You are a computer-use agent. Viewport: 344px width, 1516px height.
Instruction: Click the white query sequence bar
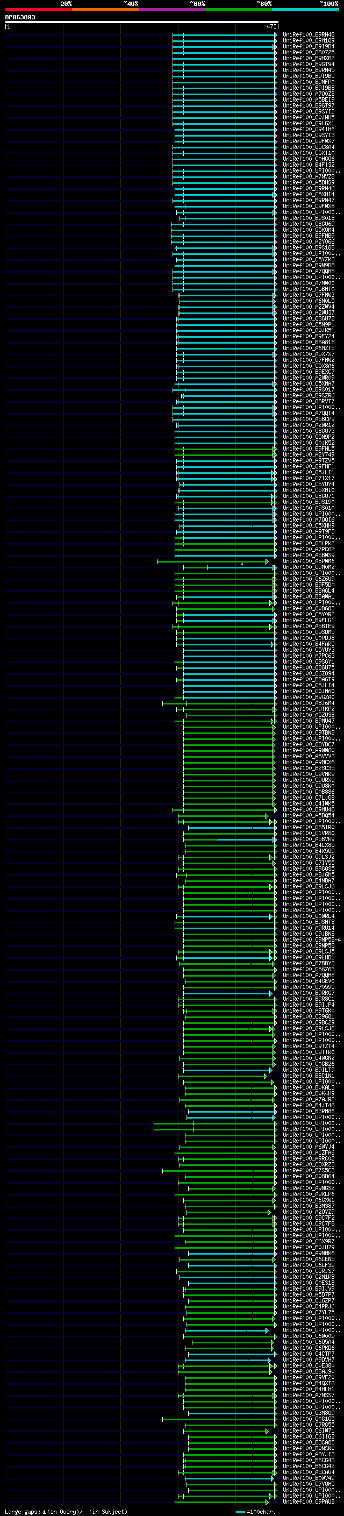[142, 22]
